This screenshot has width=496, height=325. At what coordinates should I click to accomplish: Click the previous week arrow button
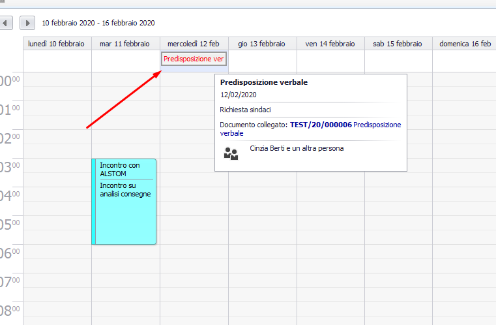coord(6,23)
